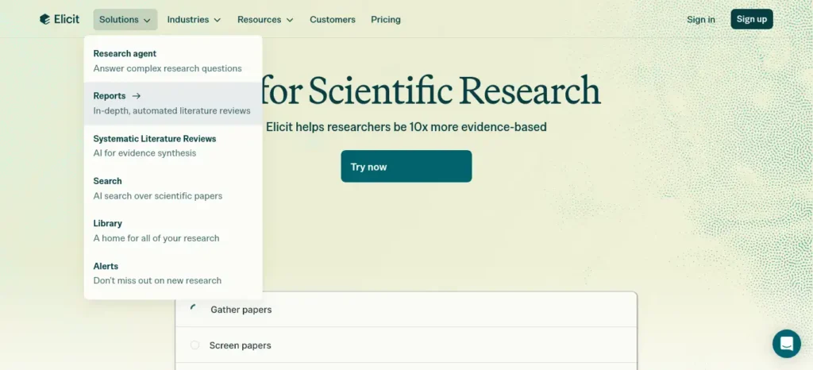
Task: Click the arrow next to Reports
Action: (137, 96)
